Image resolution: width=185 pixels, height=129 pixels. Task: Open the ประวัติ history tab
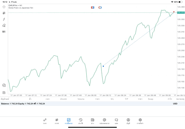(x=80, y=121)
